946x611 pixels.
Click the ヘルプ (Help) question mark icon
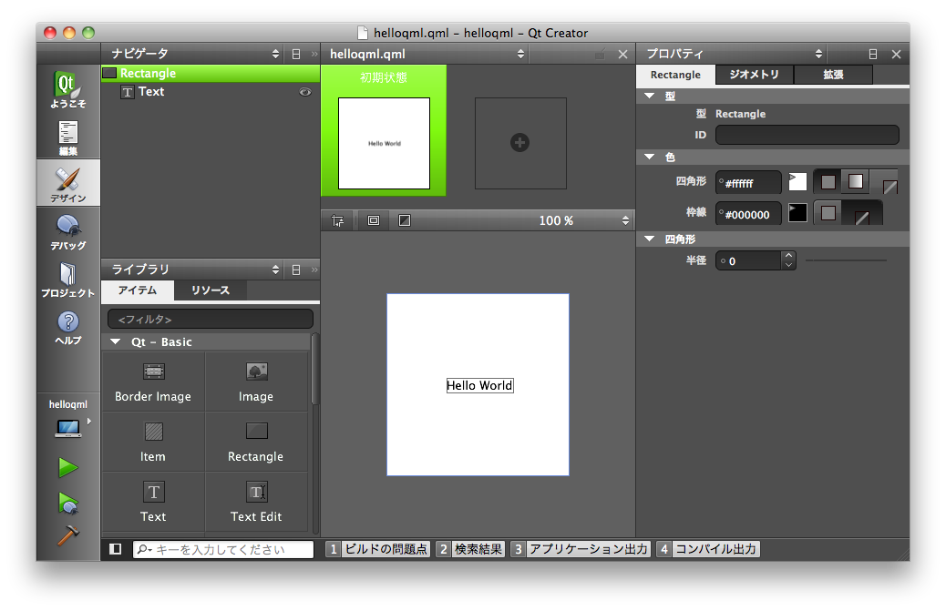coord(68,326)
